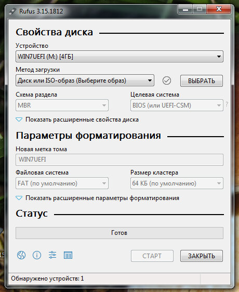Viewport: 239px width, 292px height.
Task: Click status text Обнаружено устройств: 1
Action: click(x=47, y=278)
